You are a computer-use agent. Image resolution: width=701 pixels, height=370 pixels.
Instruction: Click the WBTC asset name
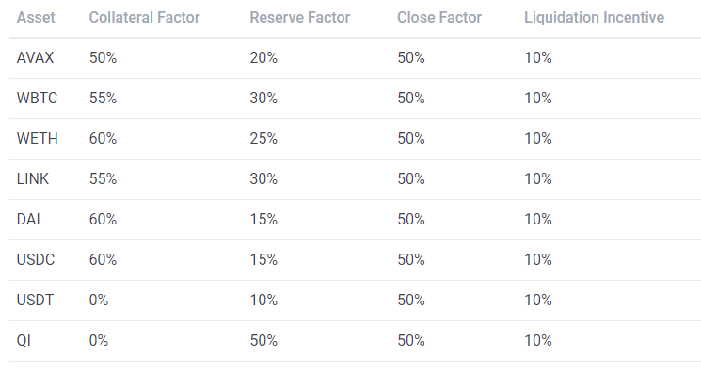(37, 99)
